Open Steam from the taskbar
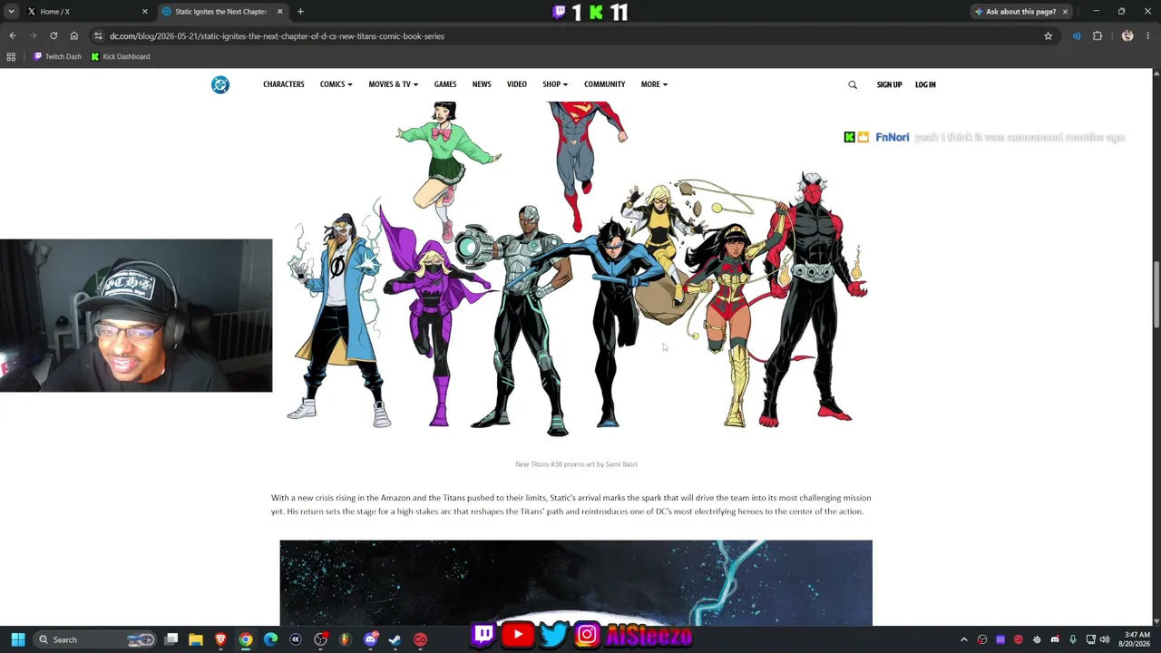Image resolution: width=1161 pixels, height=653 pixels. tap(395, 639)
